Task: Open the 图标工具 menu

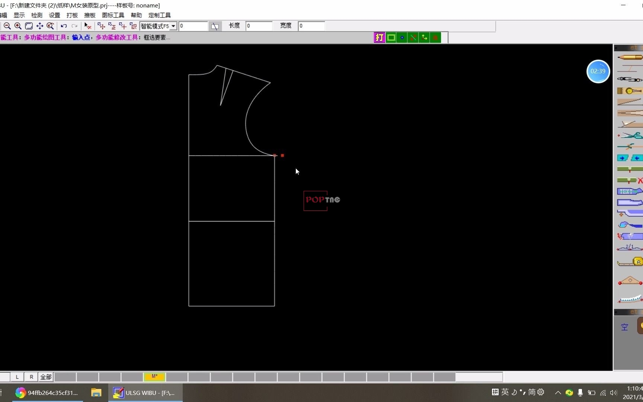Action: tap(113, 15)
